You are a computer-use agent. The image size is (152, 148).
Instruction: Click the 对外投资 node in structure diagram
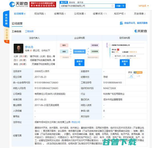click(x=95, y=45)
